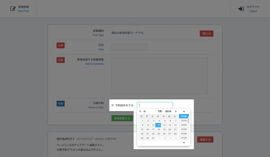Click the New Post edit icon

tap(13, 9)
